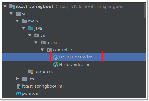Viewport: 149px width, 101px height.
Task: Click the itcast-springboot project module icon
Action: tap(12, 7)
